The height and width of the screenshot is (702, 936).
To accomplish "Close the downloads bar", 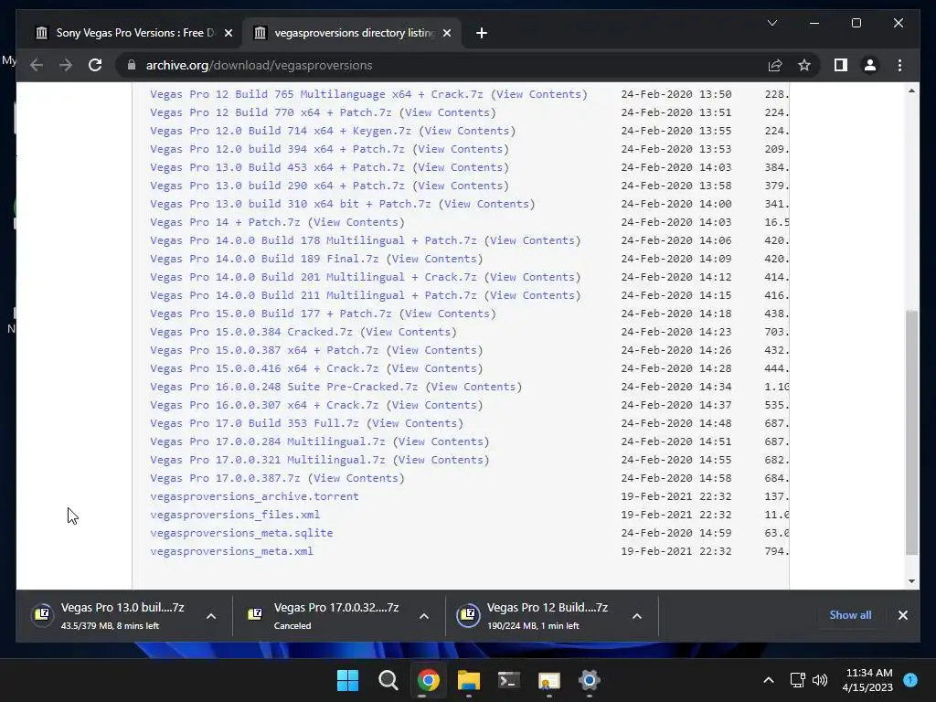I will tap(902, 615).
